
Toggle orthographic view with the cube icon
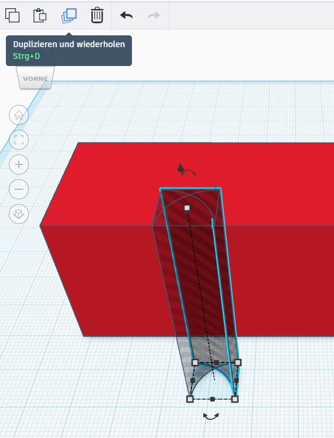coord(19,214)
